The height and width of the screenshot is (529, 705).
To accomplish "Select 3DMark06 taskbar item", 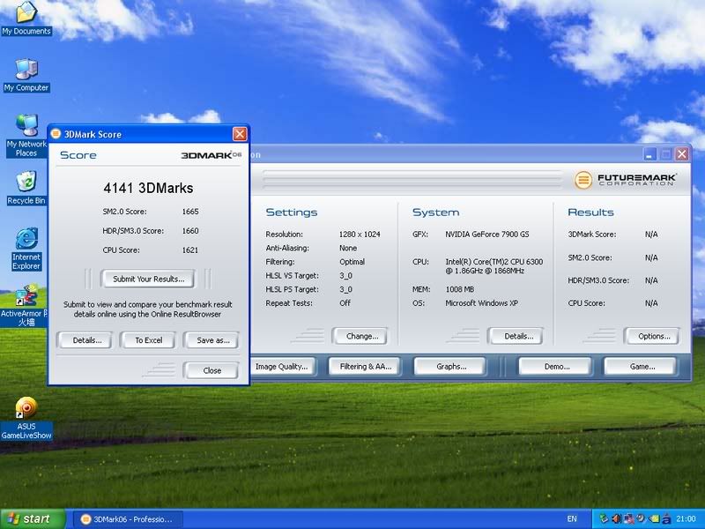I will tap(128, 518).
